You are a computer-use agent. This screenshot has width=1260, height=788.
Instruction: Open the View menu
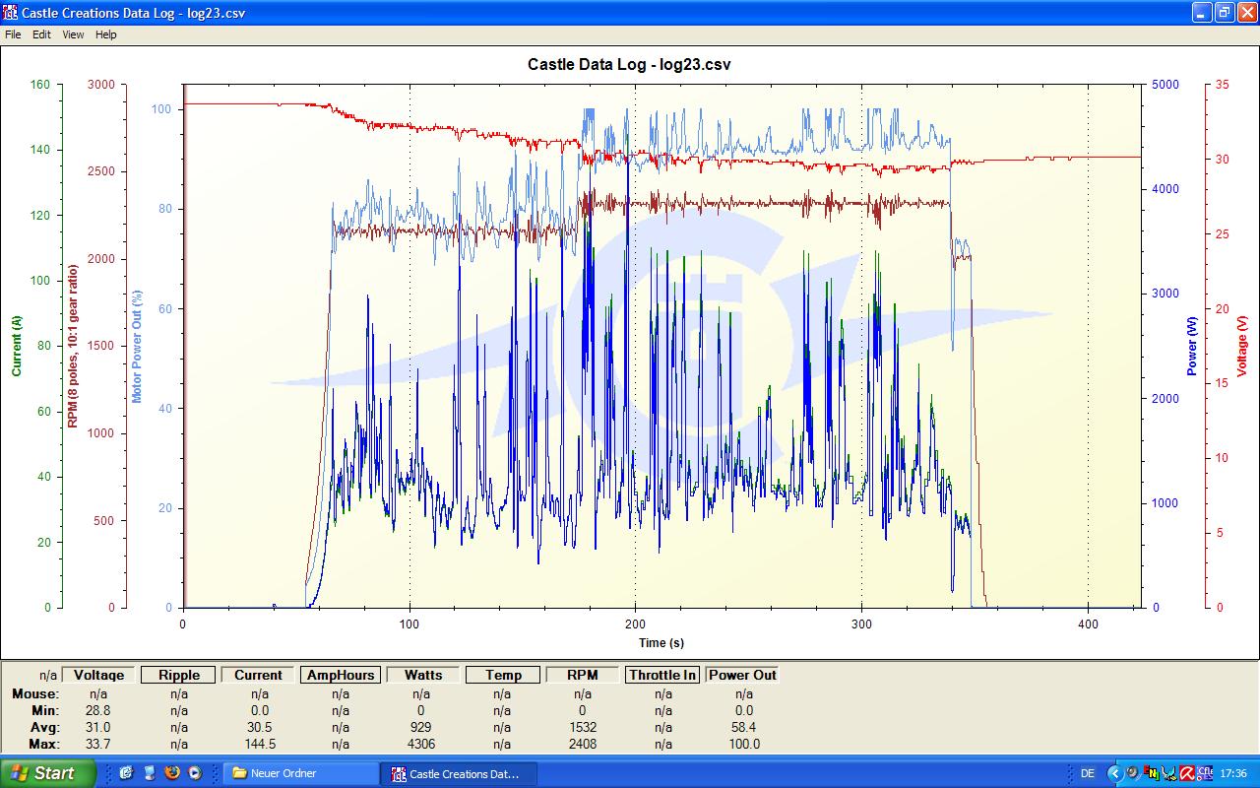pyautogui.click(x=73, y=34)
